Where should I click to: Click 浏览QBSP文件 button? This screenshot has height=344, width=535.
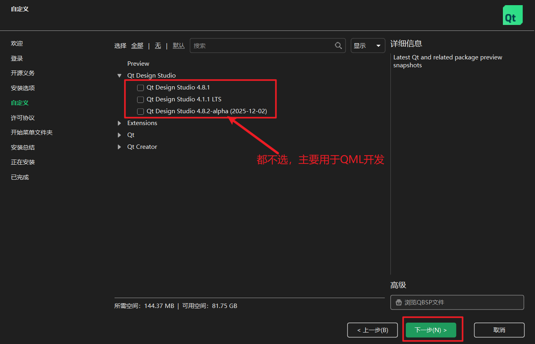pos(457,302)
